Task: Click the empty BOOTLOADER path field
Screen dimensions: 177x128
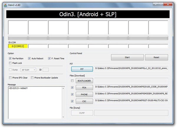Action: click(x=131, y=81)
